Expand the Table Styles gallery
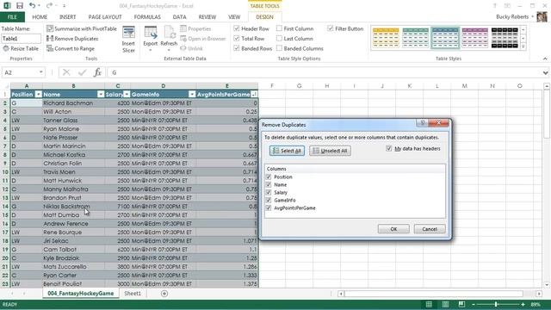 (x=523, y=46)
